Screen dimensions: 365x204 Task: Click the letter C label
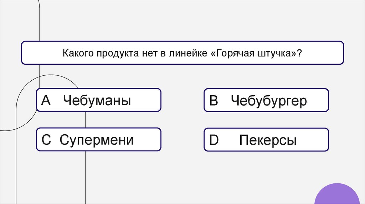pyautogui.click(x=47, y=140)
